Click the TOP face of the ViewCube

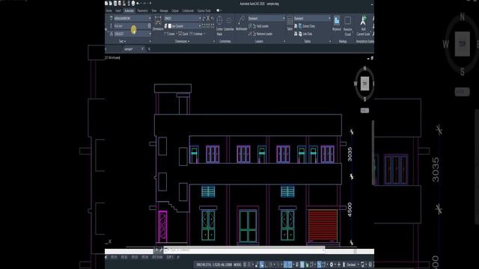point(364,83)
